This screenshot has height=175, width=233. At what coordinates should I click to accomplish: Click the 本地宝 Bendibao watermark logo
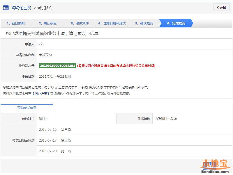pos(214,166)
